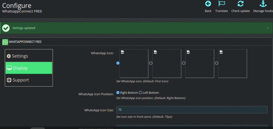Click the lifebuoy icon beside Support
Viewport: 273px width, 129px height.
[9, 80]
